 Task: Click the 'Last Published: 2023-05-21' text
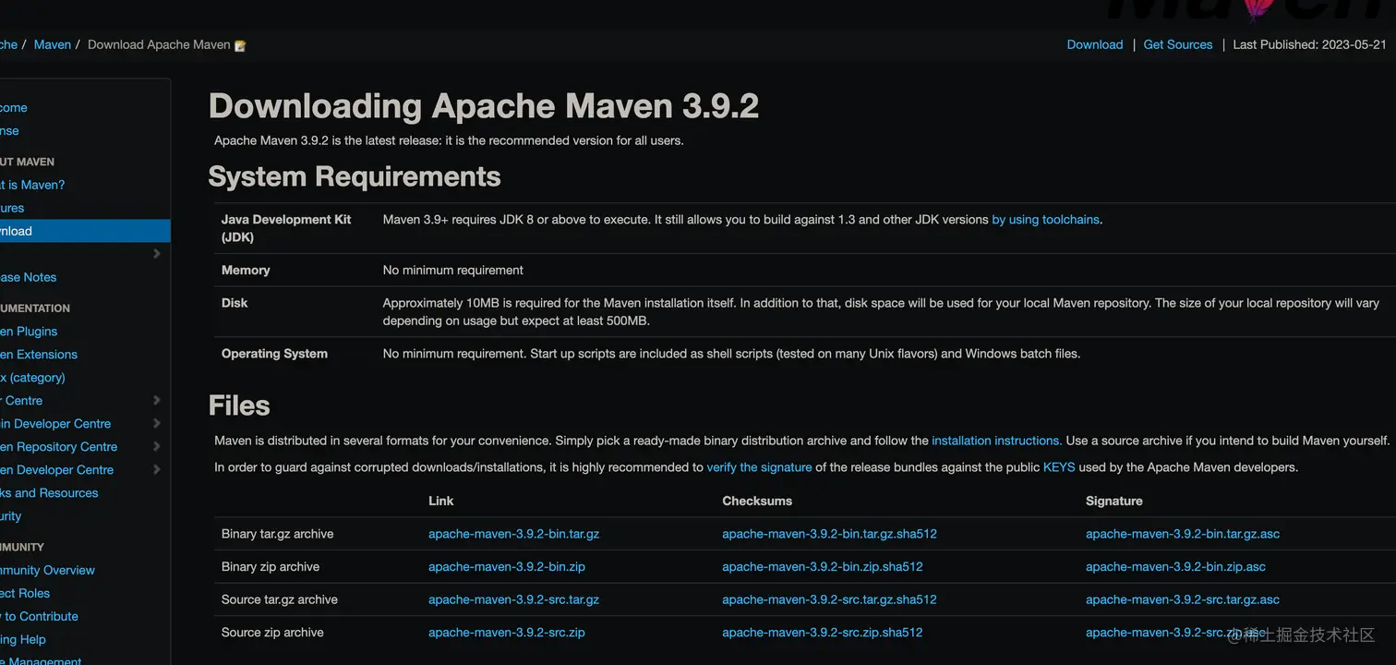click(1310, 44)
